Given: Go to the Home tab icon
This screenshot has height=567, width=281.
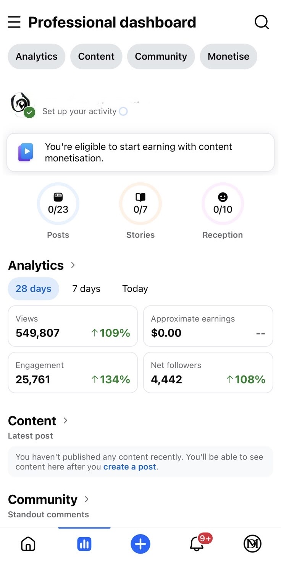Looking at the screenshot, I should pos(28,544).
